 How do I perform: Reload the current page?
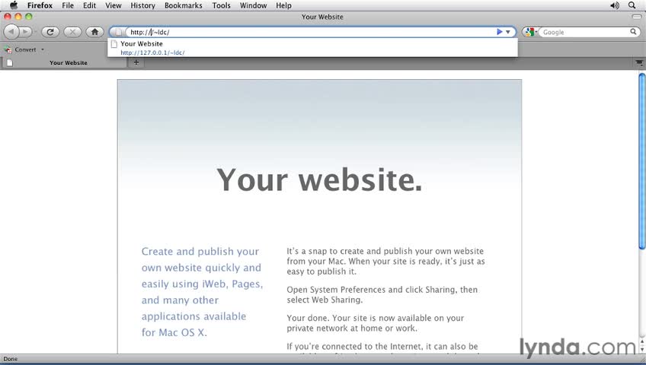(50, 32)
